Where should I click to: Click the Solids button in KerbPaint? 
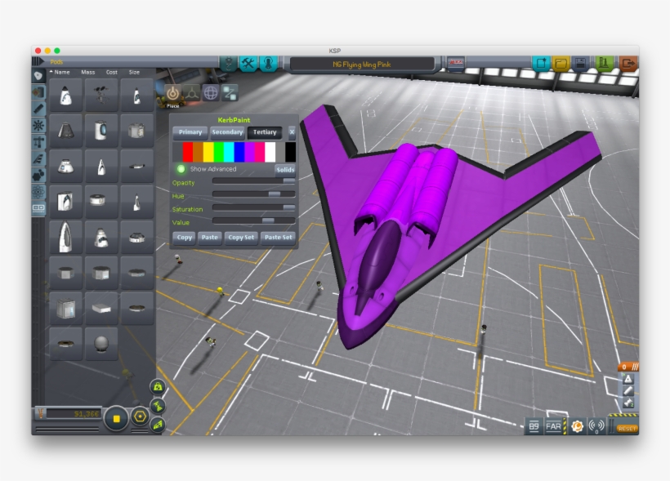[285, 170]
